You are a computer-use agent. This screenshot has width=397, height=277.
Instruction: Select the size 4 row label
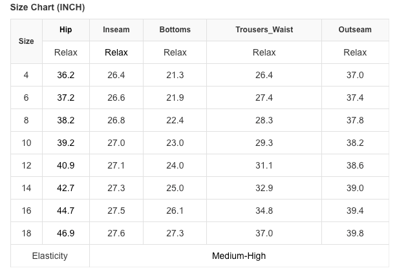[x=27, y=75]
